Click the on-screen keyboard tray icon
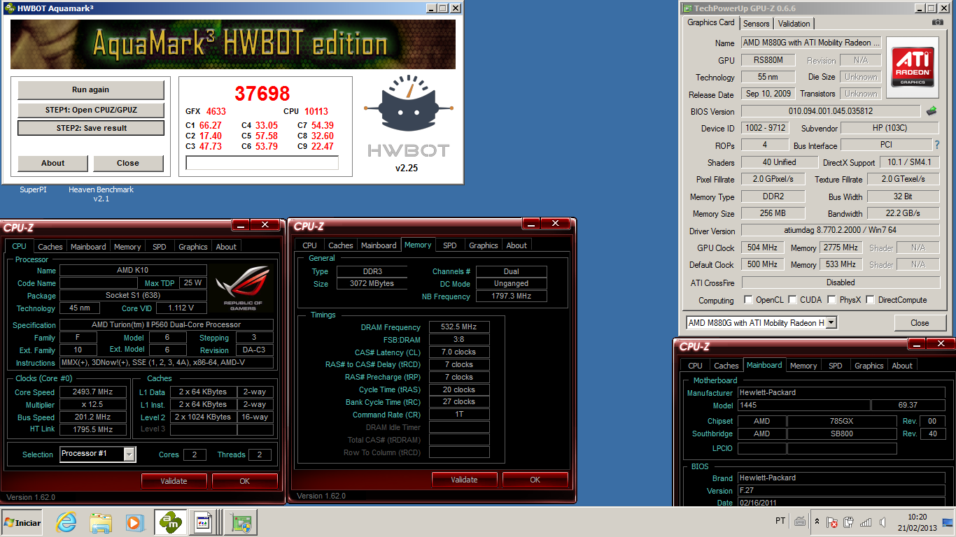 pyautogui.click(x=800, y=522)
